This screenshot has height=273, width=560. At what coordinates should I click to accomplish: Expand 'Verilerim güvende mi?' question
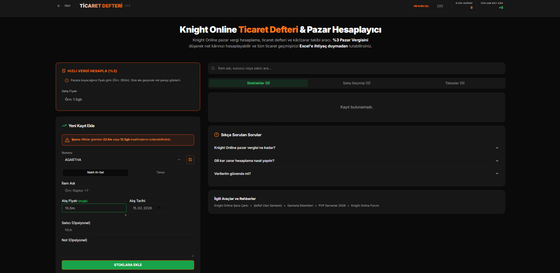coord(356,174)
